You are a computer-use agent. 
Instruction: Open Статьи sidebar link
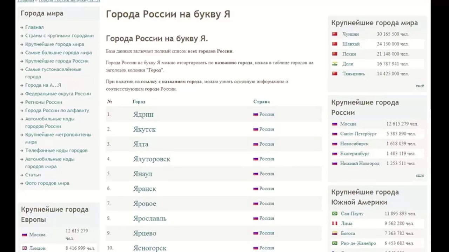click(33, 175)
